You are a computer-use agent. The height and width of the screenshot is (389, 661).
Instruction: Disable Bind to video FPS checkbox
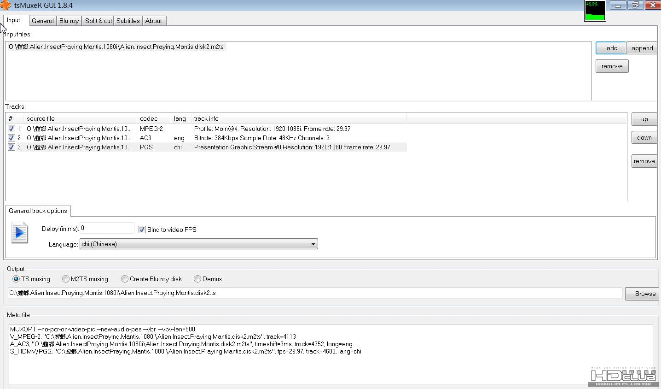[142, 230]
